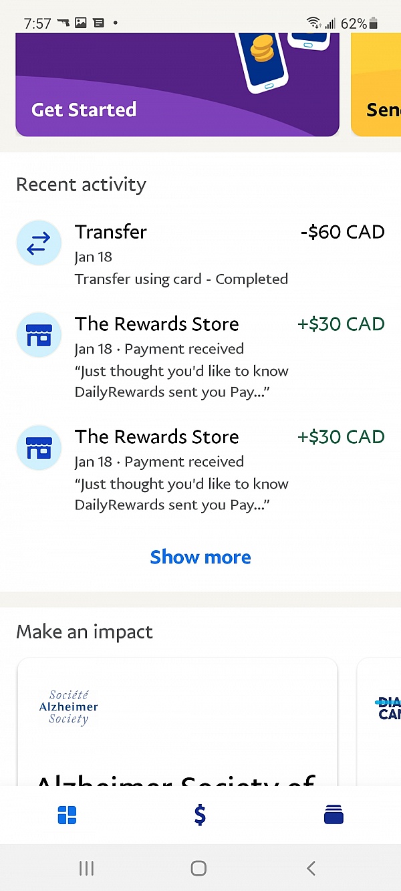Tap the Get Started button
This screenshot has width=401, height=891.
83,110
